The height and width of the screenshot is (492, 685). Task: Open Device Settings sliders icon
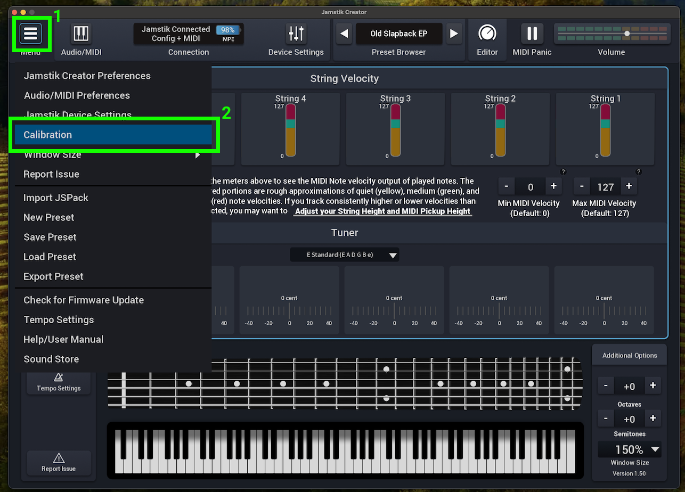pyautogui.click(x=296, y=34)
